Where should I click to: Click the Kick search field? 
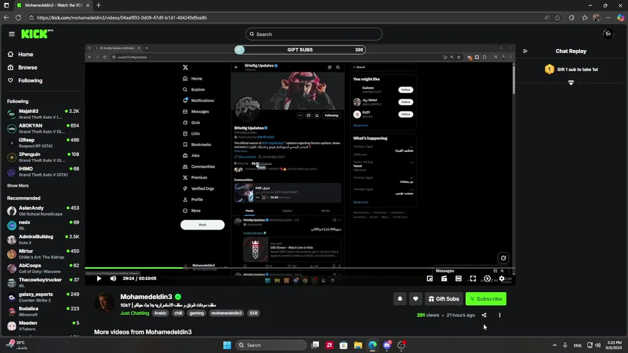tap(314, 34)
